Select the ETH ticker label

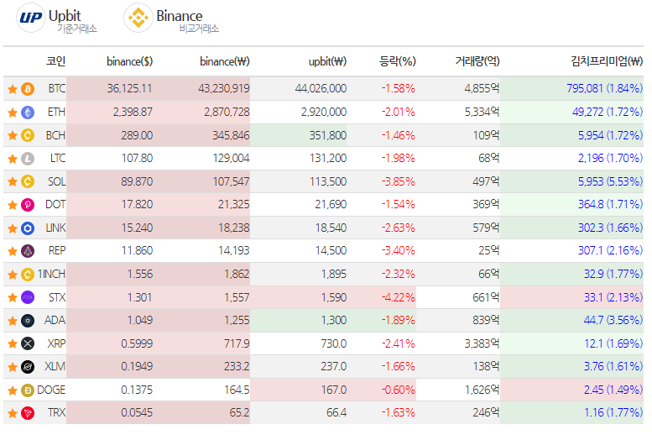click(x=56, y=113)
